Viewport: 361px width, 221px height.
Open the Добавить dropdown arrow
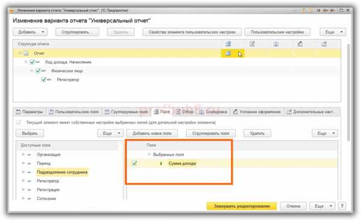(43, 32)
